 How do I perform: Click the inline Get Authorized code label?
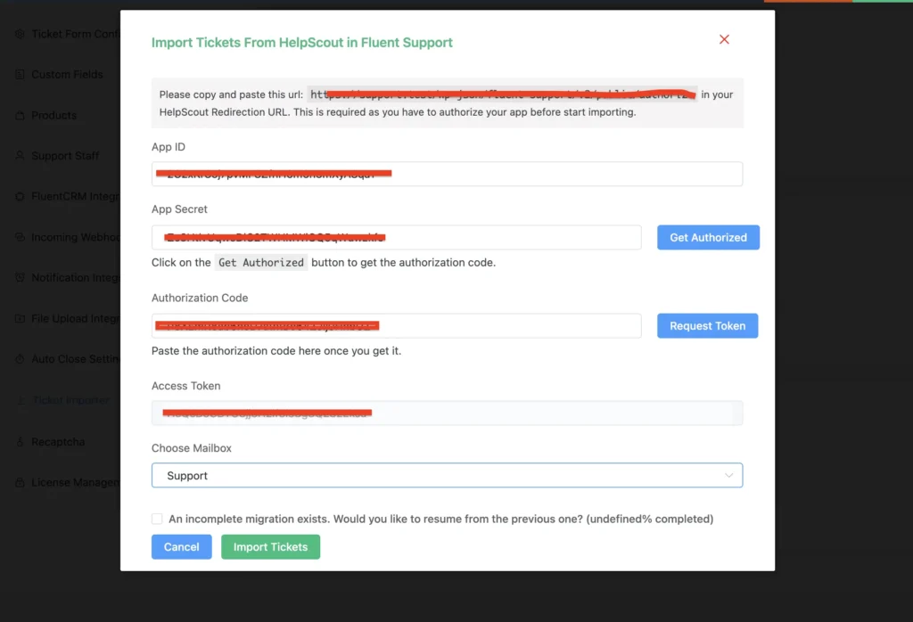click(x=261, y=262)
